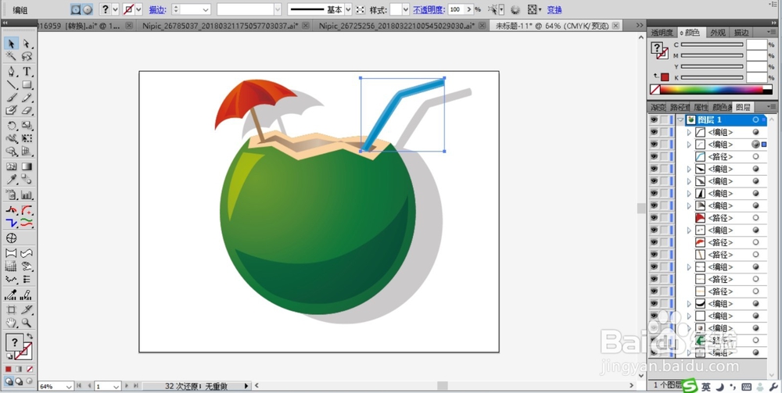
Task: Click target circle of blue straw 路径 row
Action: click(x=755, y=157)
